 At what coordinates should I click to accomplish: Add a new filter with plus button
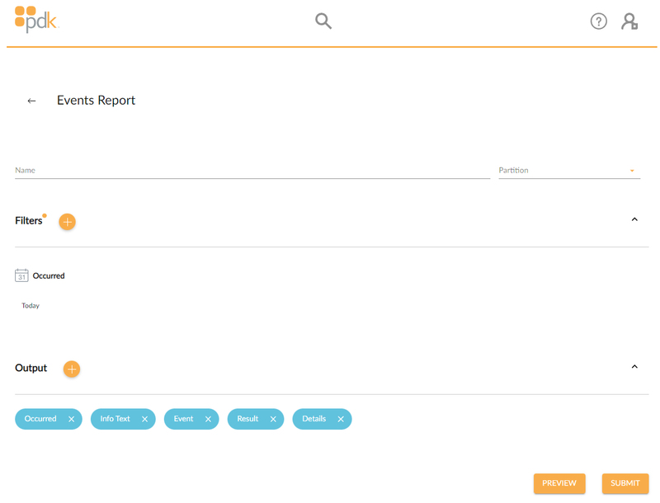(67, 222)
